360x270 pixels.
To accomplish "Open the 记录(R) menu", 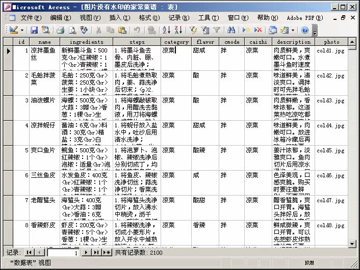I will (179, 18).
